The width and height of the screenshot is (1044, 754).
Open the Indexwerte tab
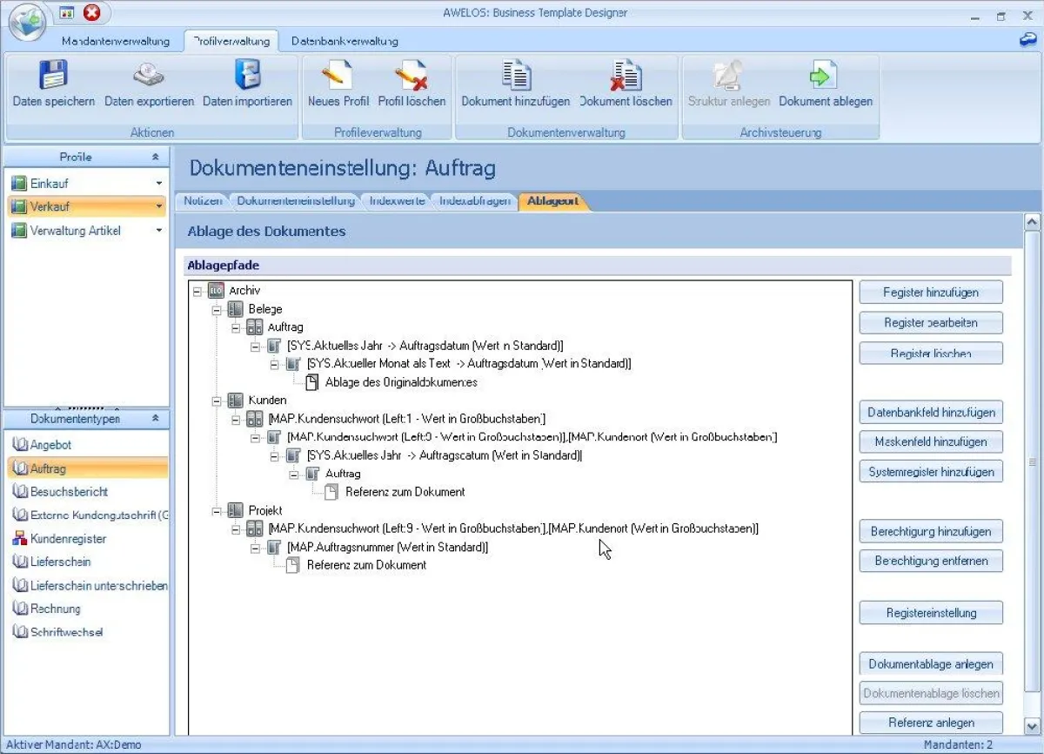tap(396, 201)
